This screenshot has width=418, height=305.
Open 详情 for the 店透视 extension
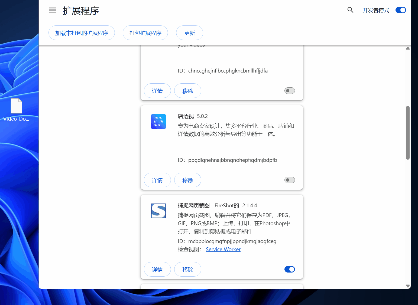(x=157, y=180)
